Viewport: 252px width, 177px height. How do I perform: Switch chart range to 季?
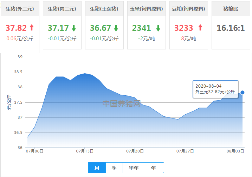pos(114,168)
